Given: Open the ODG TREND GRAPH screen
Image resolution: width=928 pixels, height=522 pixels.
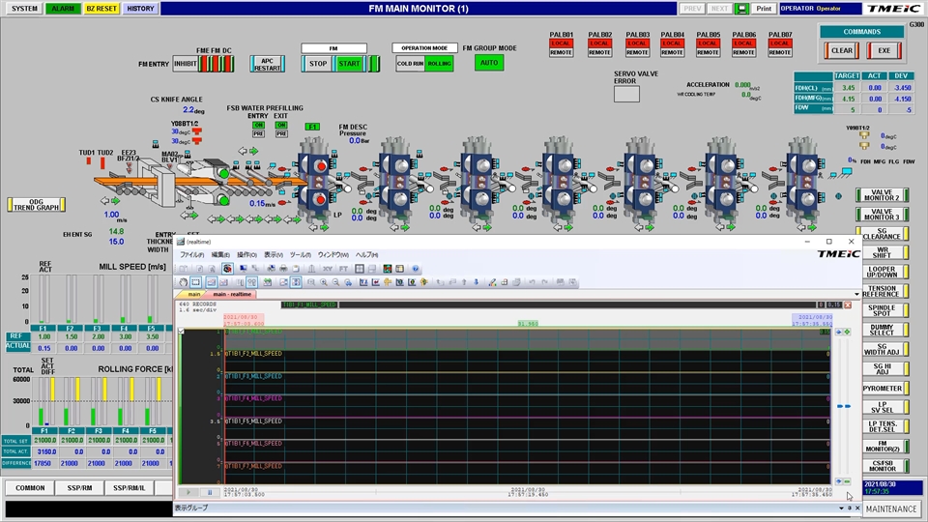Looking at the screenshot, I should (35, 204).
